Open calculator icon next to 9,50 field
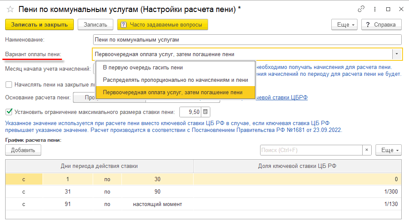 click(205, 112)
